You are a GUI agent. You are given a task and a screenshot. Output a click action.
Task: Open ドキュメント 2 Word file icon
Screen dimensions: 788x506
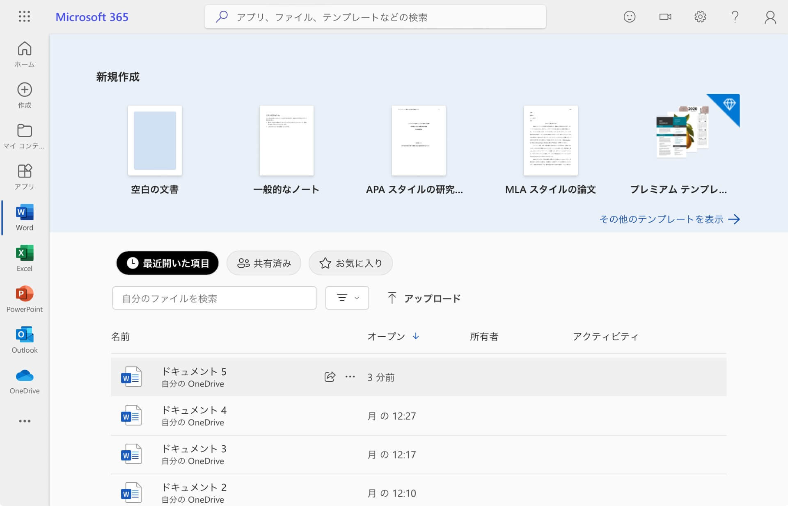pos(131,493)
